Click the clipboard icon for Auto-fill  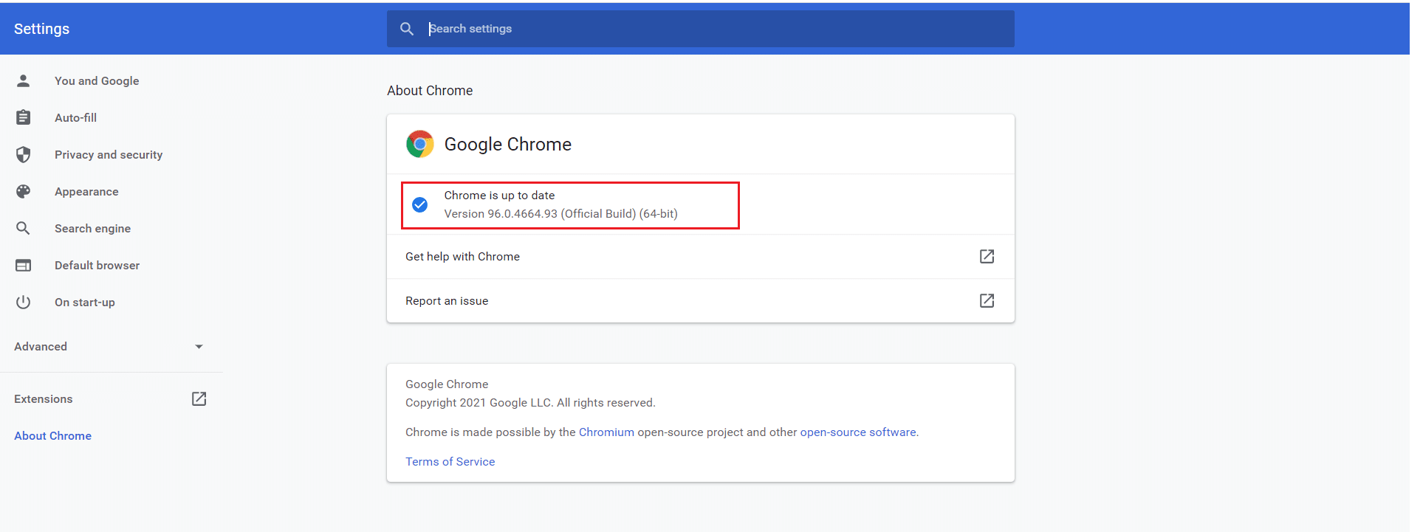tap(24, 117)
